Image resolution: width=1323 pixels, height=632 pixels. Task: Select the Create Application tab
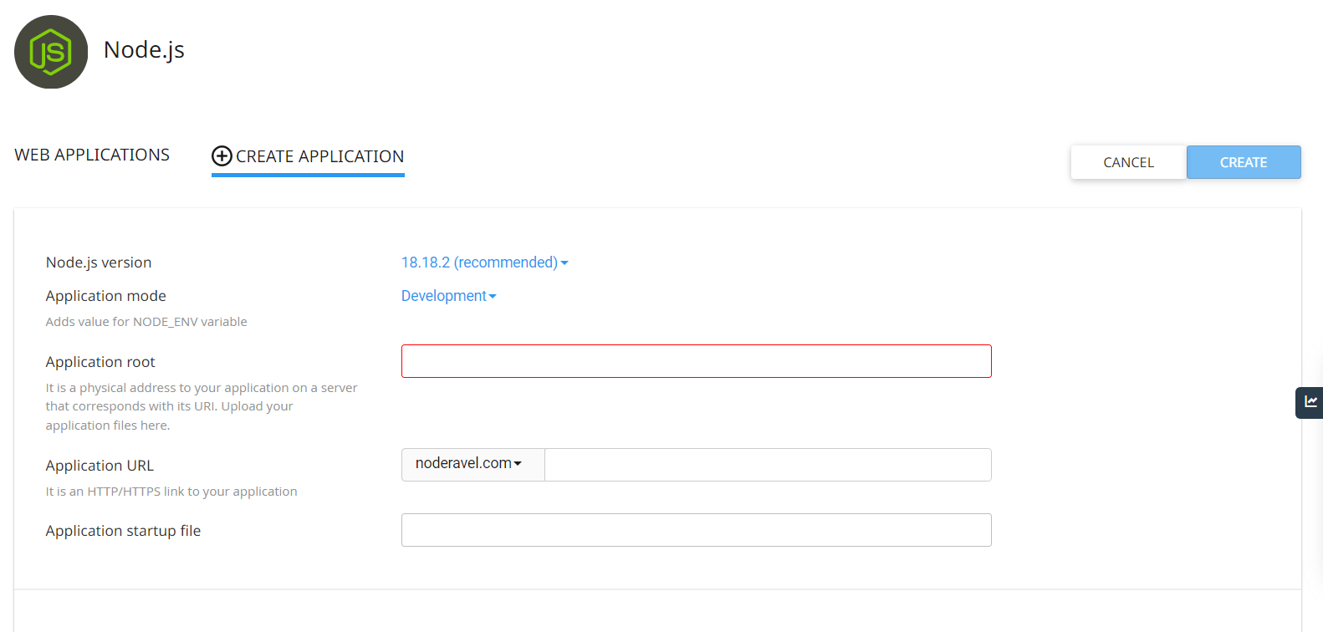coord(319,156)
